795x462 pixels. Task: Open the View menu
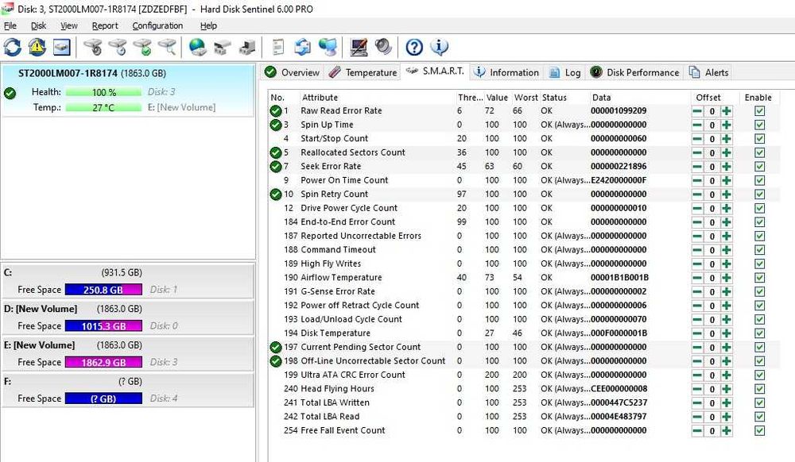click(69, 26)
